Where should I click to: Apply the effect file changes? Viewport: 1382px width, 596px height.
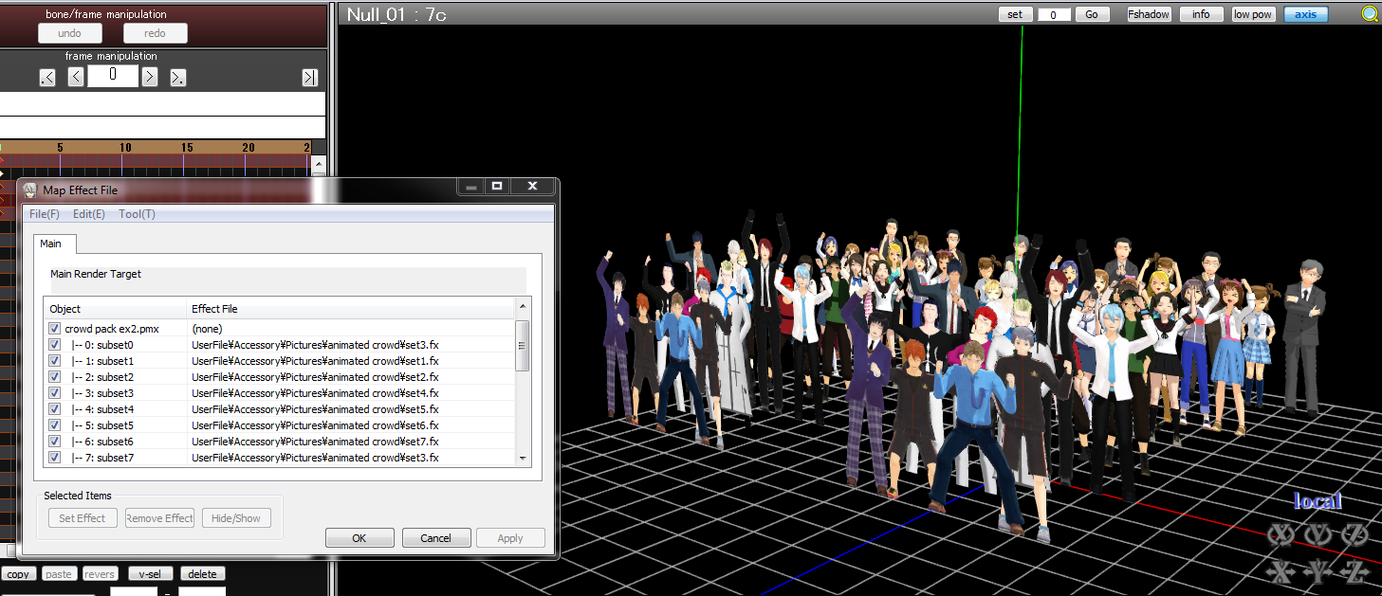click(x=510, y=537)
